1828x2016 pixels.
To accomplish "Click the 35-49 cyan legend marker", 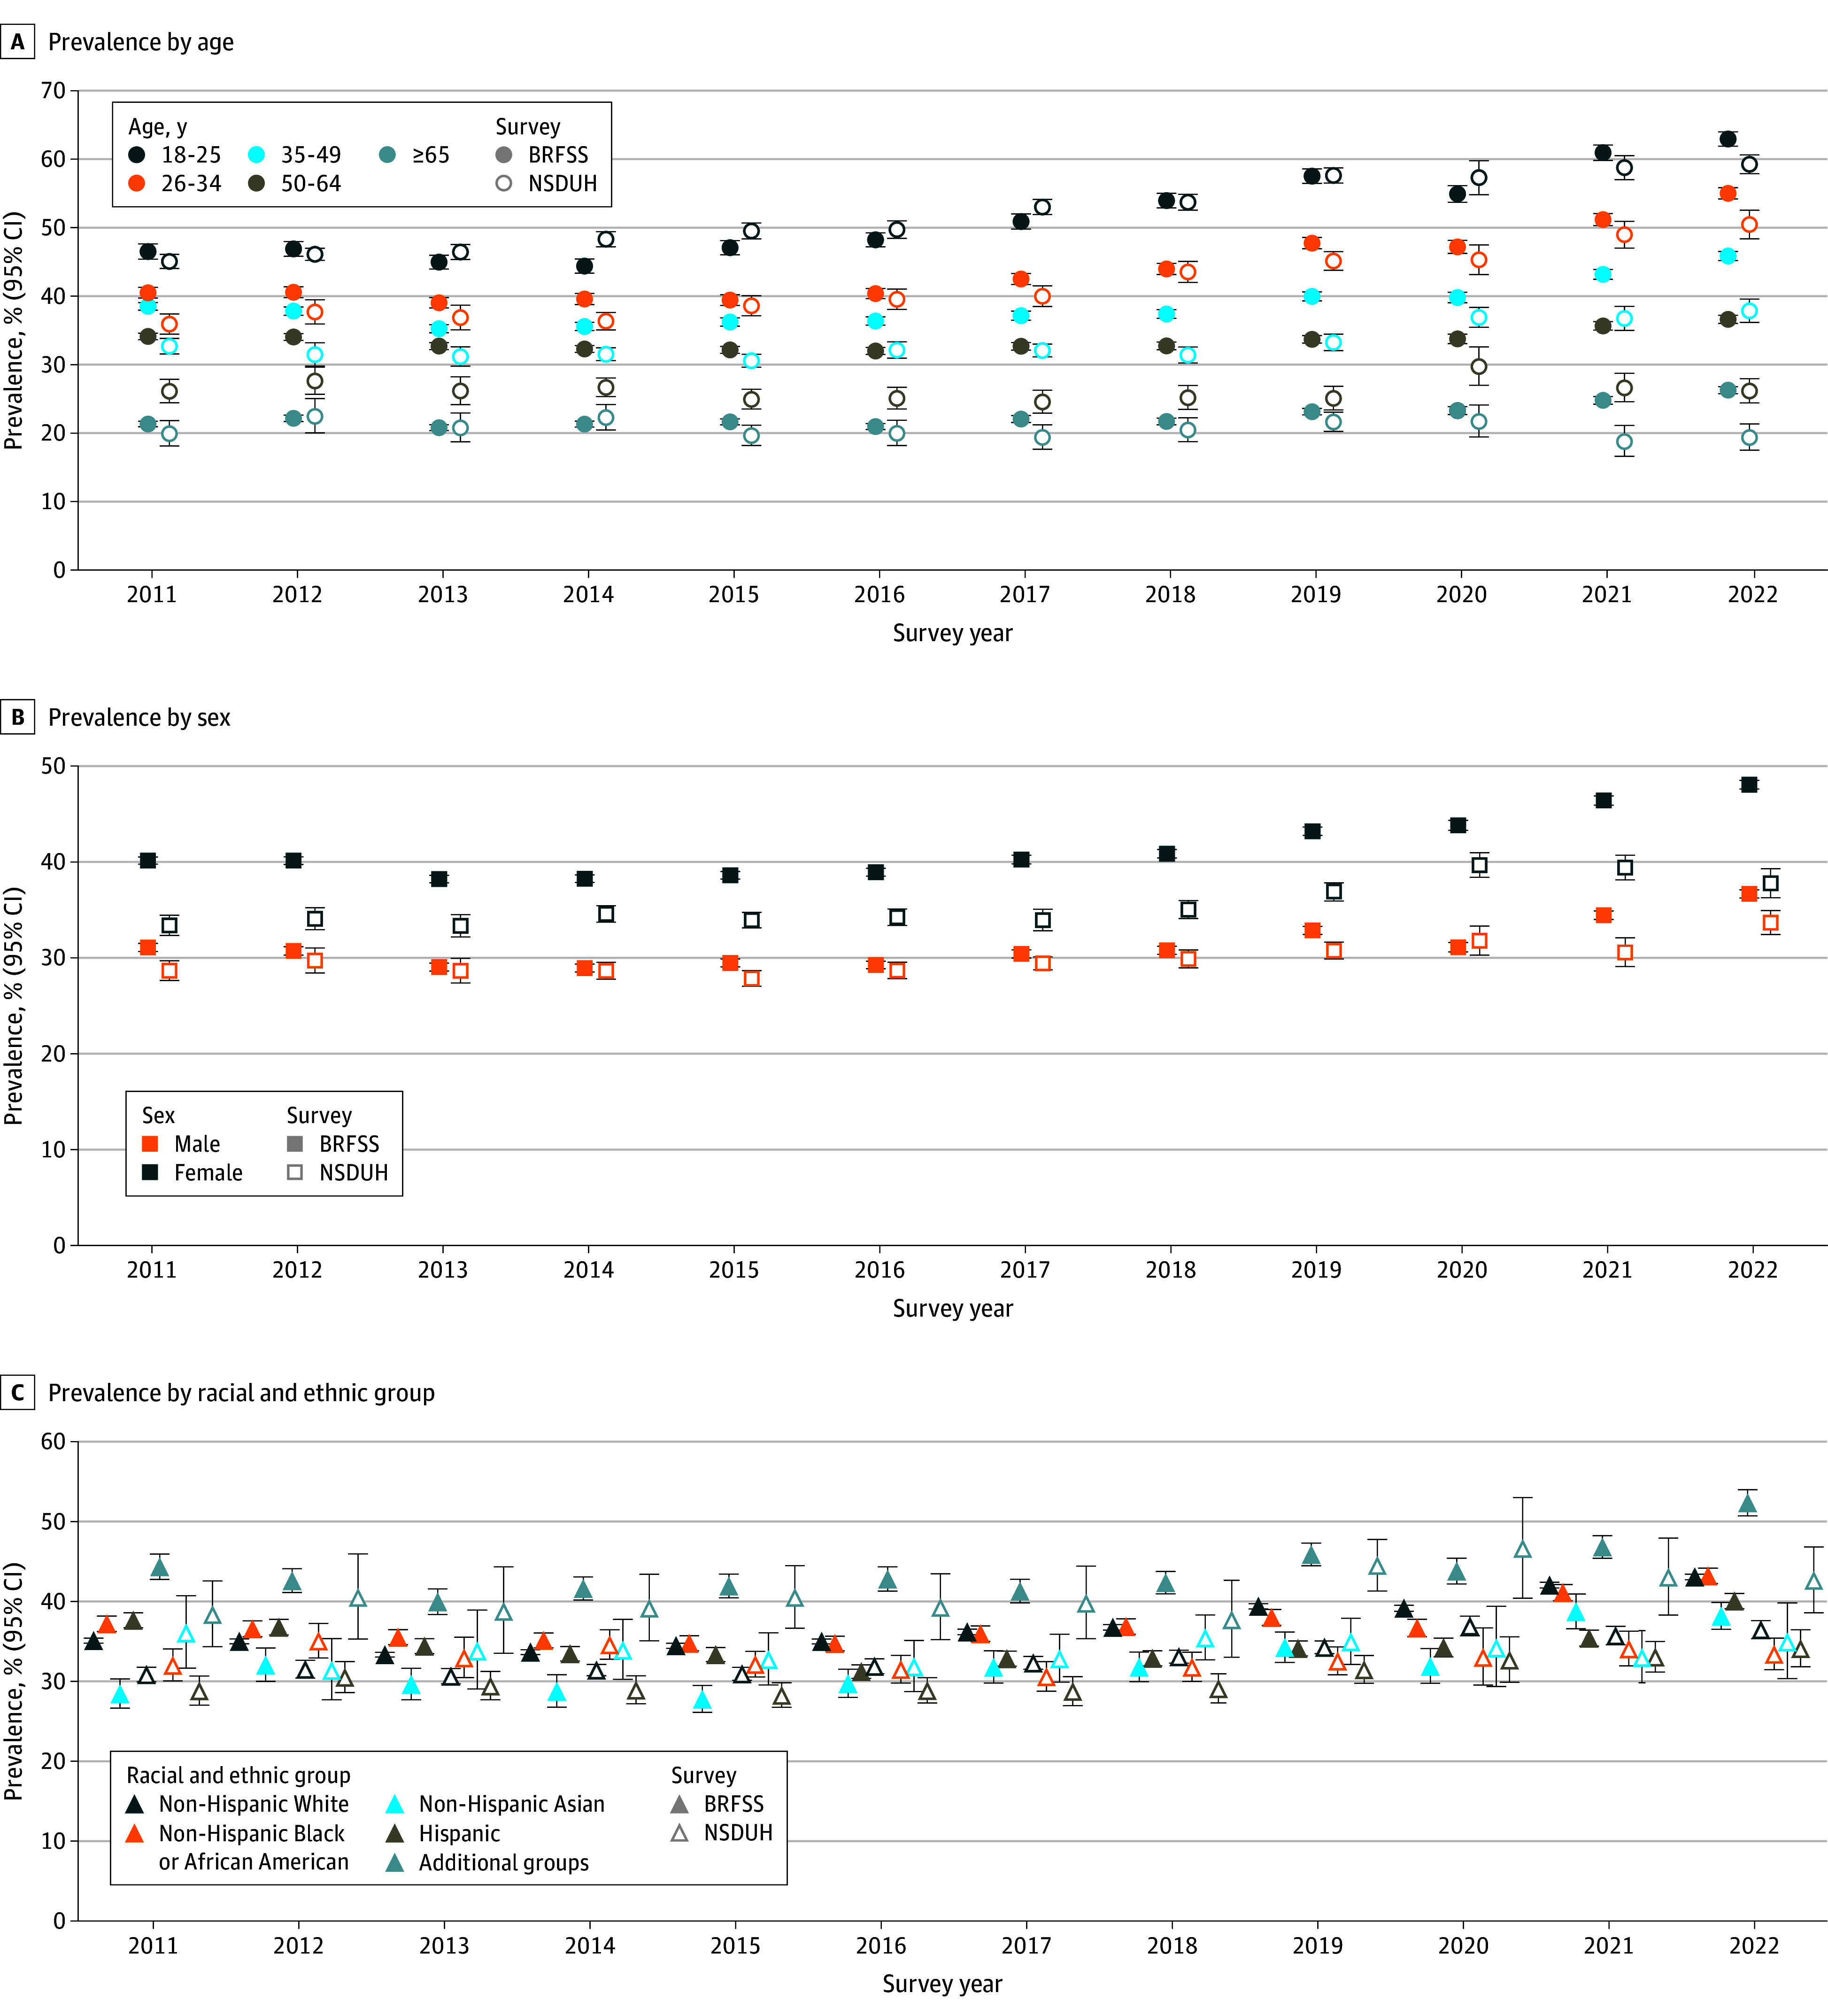I will 257,155.
